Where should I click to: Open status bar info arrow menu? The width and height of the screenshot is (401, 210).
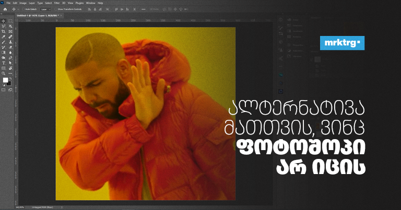click(x=62, y=207)
